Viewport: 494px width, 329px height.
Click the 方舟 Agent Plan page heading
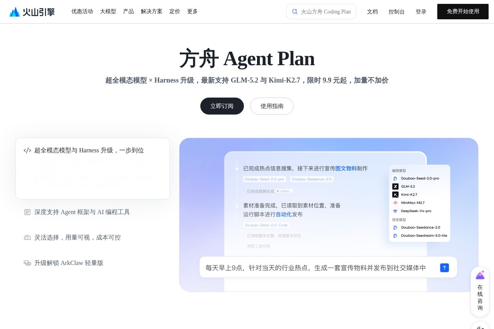(x=247, y=59)
